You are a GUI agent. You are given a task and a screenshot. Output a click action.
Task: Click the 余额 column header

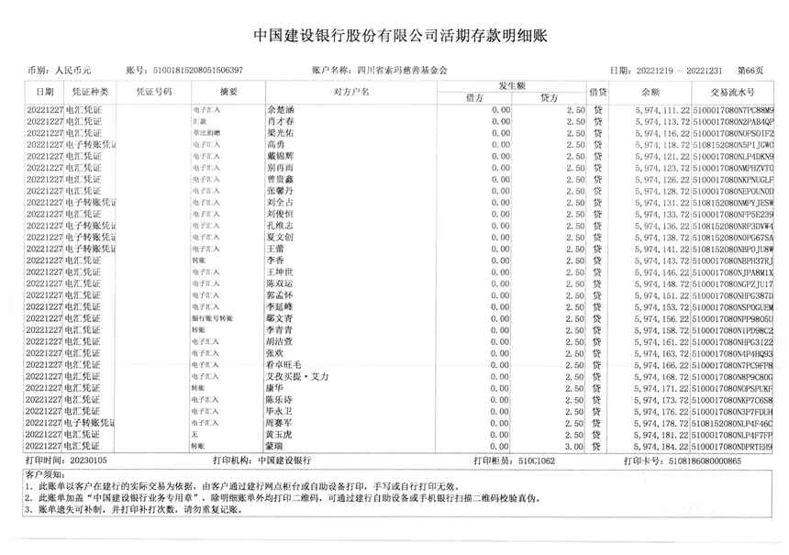pos(650,92)
